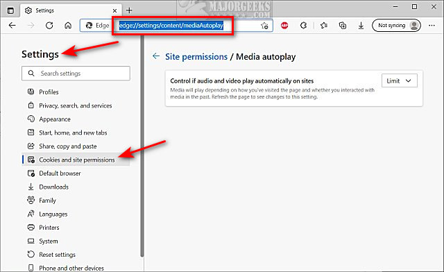
Task: Open a new tab with plus button
Action: (129, 10)
